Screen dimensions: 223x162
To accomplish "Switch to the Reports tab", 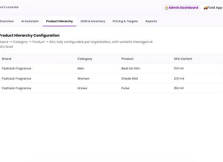I will (151, 21).
